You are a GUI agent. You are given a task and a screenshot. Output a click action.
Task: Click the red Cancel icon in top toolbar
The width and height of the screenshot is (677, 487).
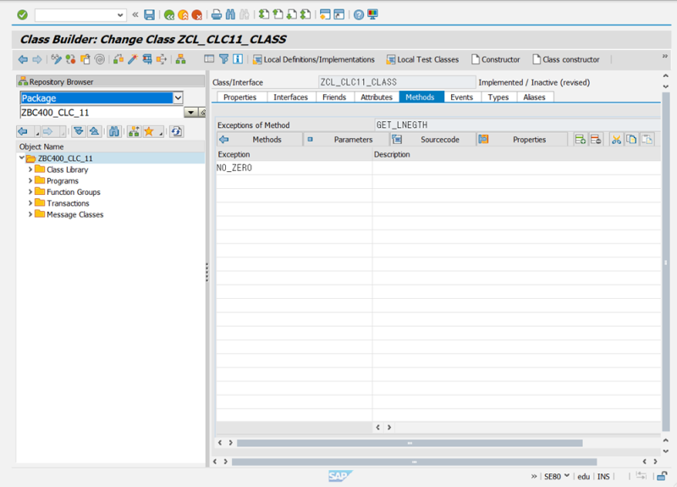[x=197, y=15]
